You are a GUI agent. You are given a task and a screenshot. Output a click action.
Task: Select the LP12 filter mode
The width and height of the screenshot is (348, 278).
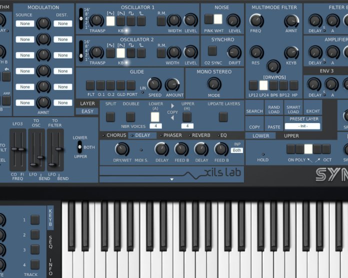coord(253,85)
